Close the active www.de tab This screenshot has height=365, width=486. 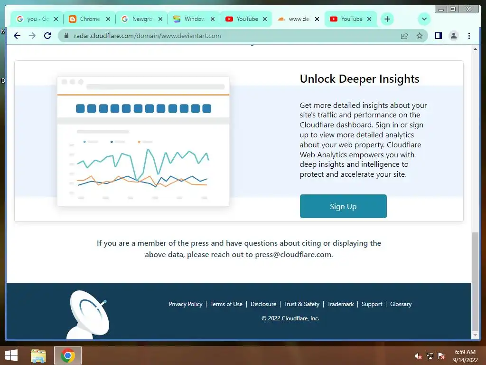(x=317, y=19)
